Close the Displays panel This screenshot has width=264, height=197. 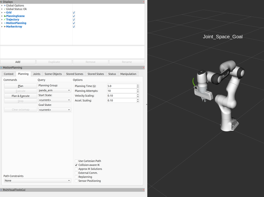[x=144, y=2]
